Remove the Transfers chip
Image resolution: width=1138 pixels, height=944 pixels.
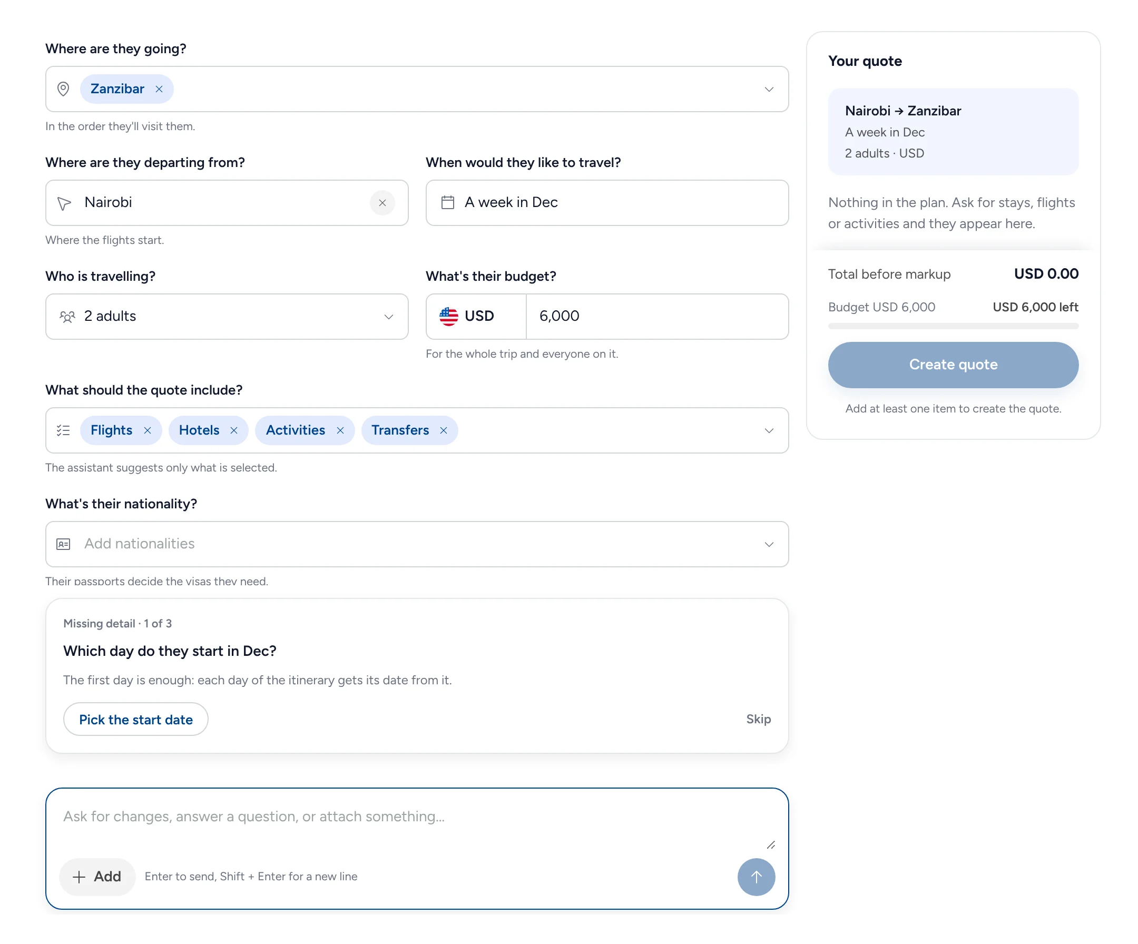(444, 430)
